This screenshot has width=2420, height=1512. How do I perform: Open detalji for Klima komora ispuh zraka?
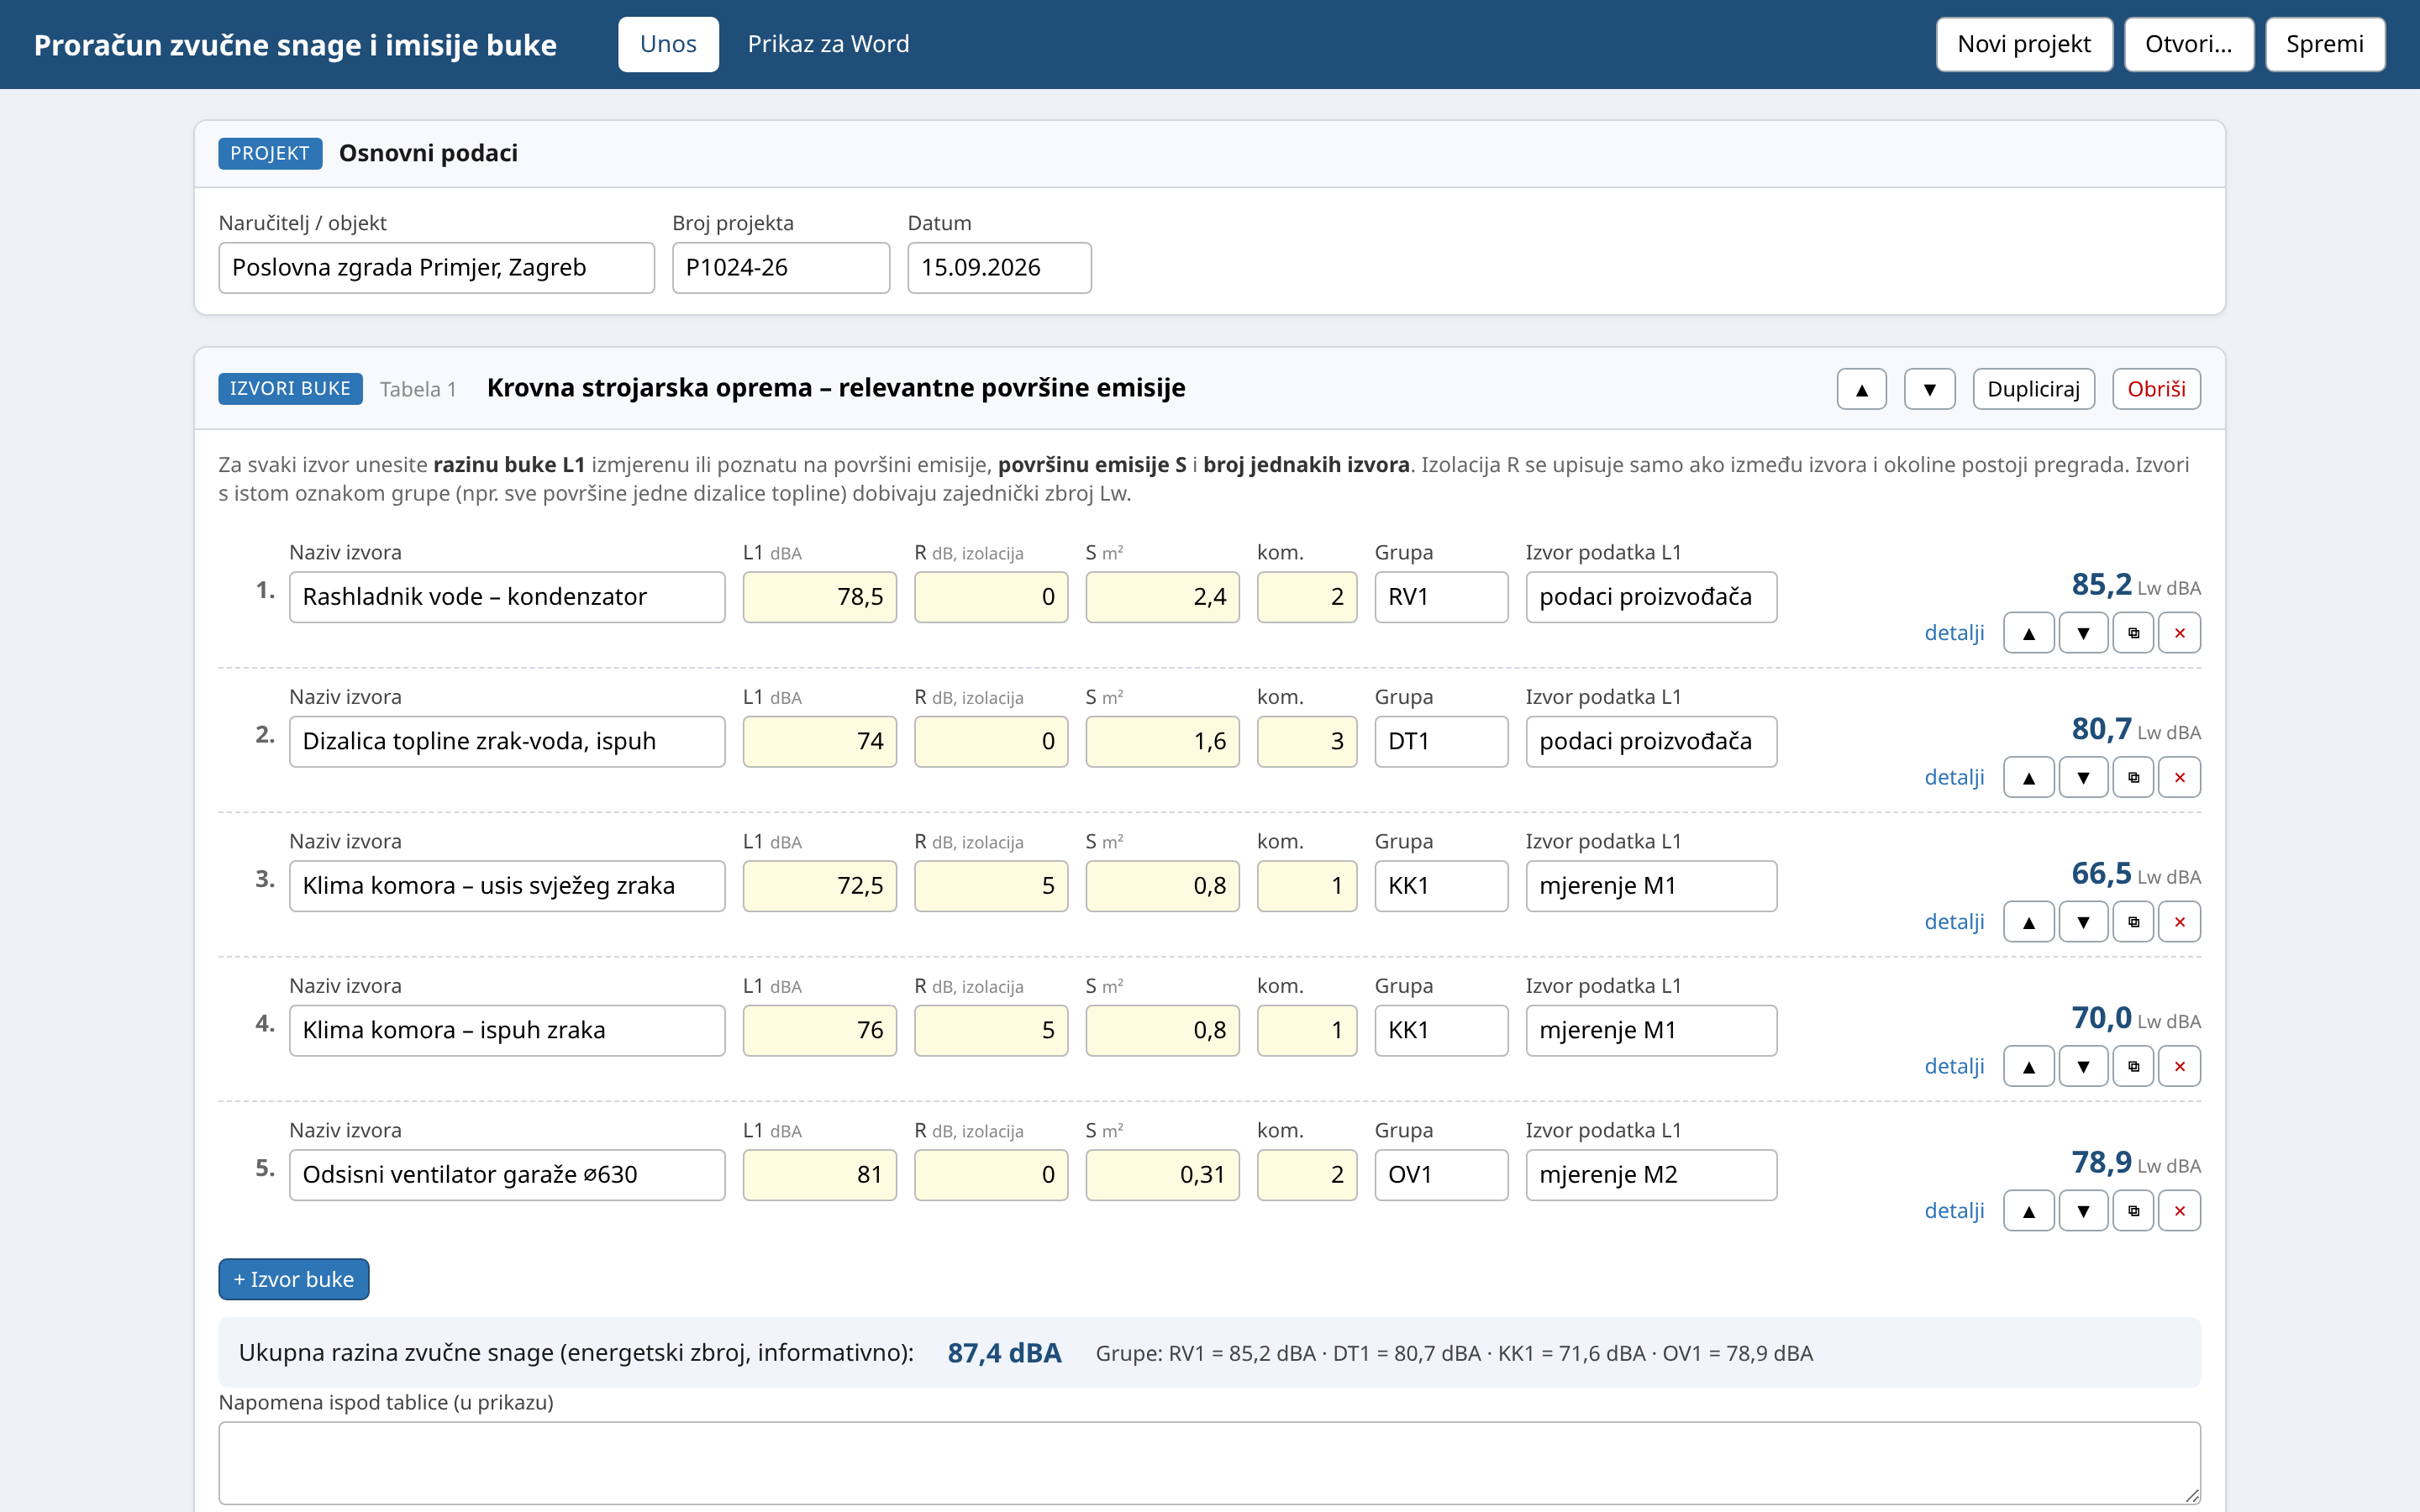1954,1066
